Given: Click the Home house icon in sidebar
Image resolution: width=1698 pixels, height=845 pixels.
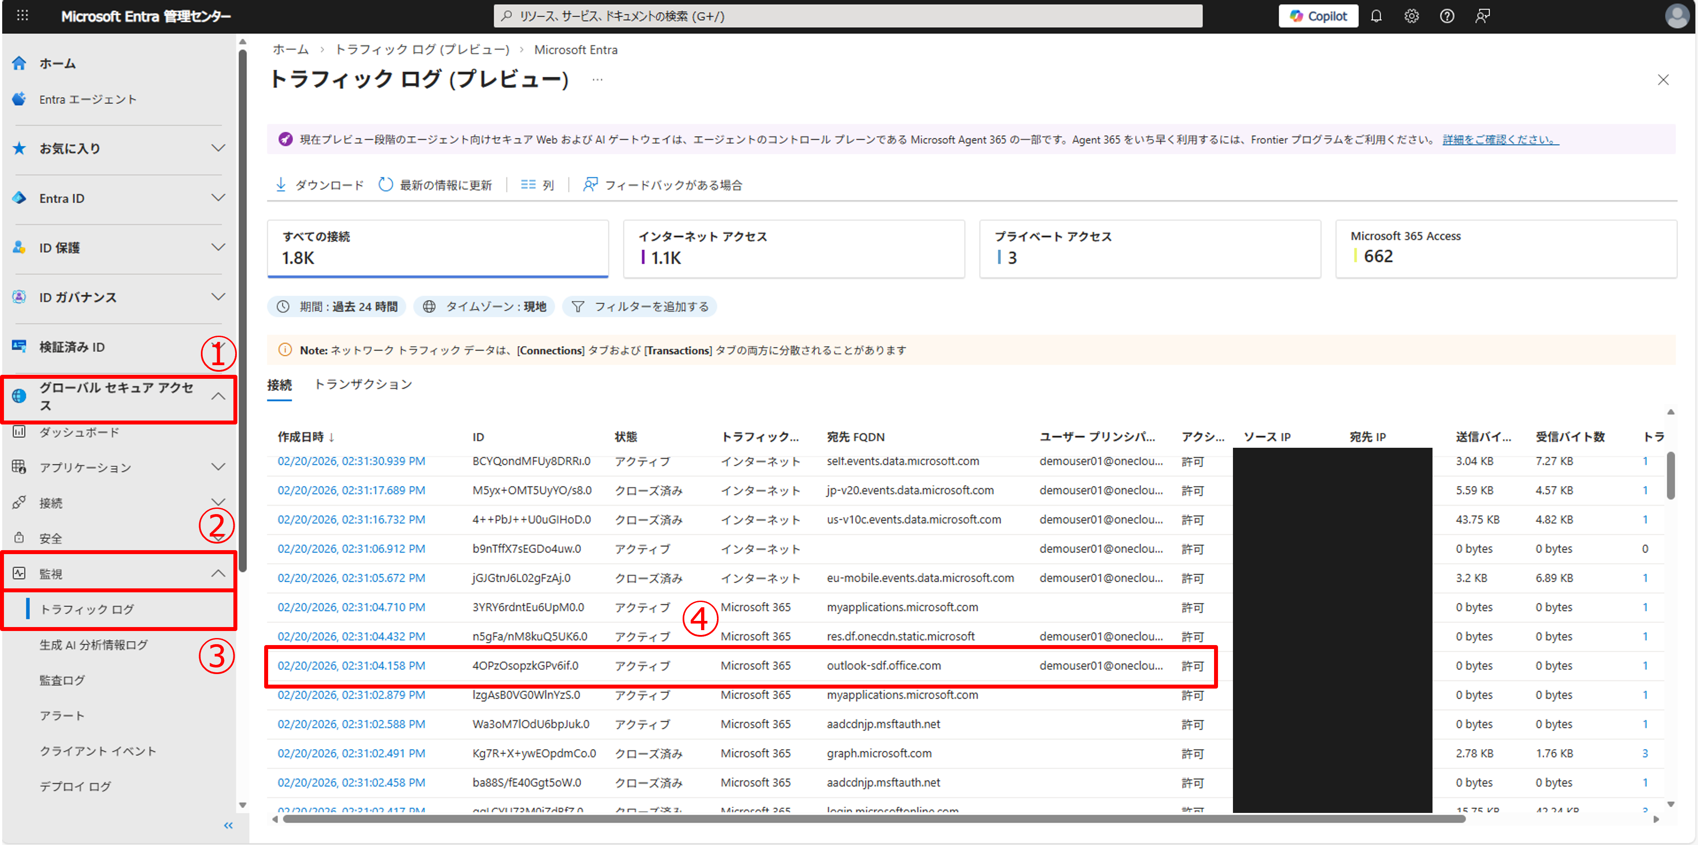Looking at the screenshot, I should [19, 63].
